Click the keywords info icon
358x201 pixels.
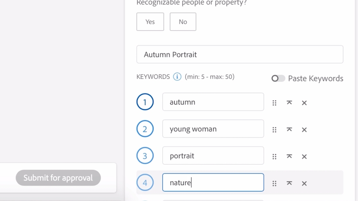[x=177, y=77]
